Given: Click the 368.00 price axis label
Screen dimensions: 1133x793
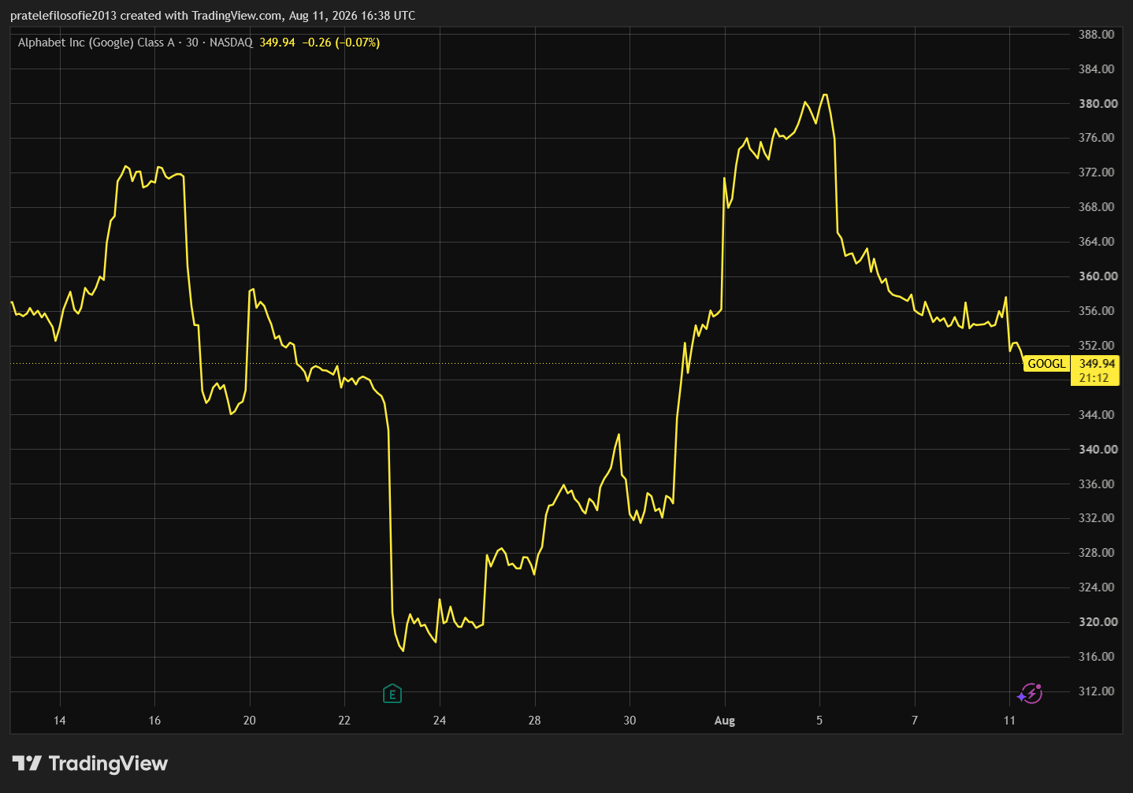Looking at the screenshot, I should (1097, 207).
